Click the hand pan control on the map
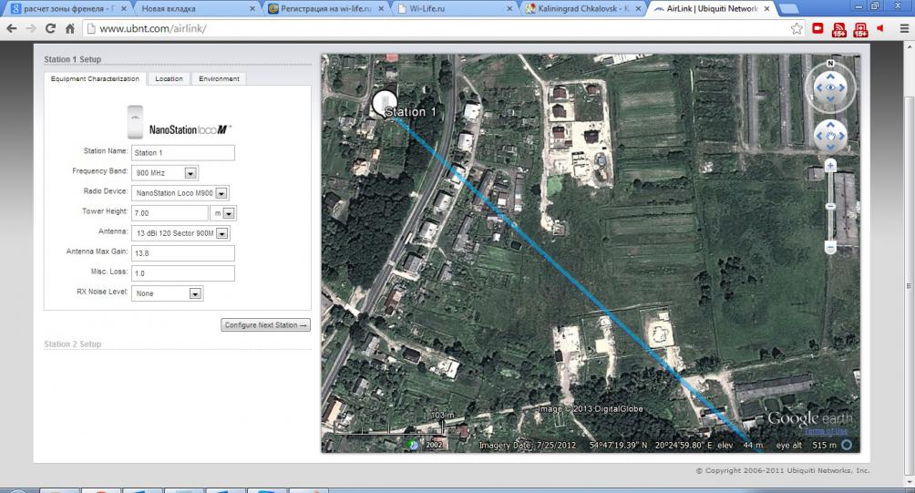 coord(830,136)
